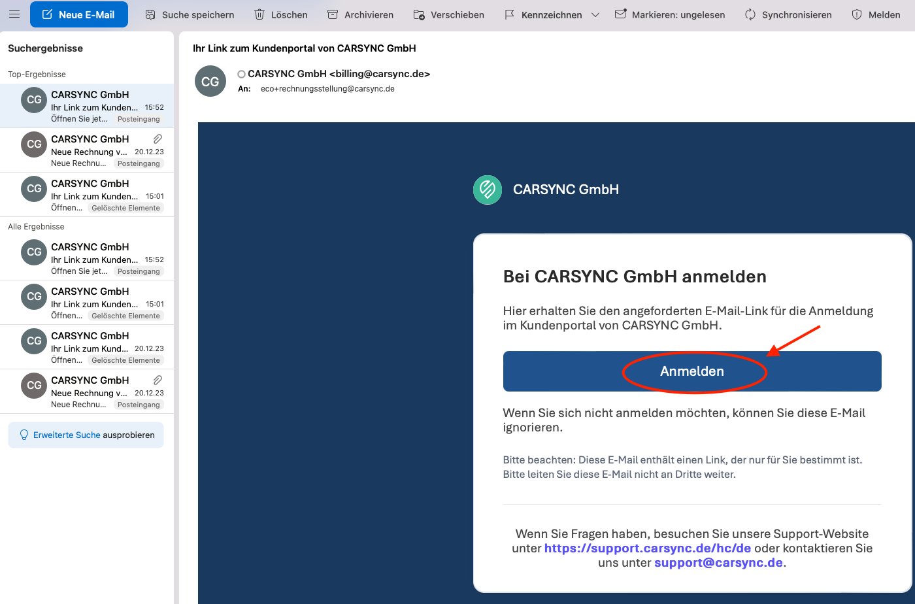
Task: Try 'Erweiterte Suche' link
Action: [67, 435]
